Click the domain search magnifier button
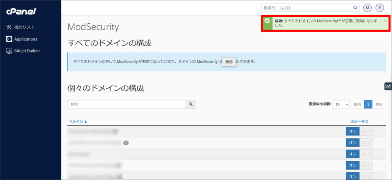Viewport: 392px width, 180px height. pyautogui.click(x=191, y=105)
